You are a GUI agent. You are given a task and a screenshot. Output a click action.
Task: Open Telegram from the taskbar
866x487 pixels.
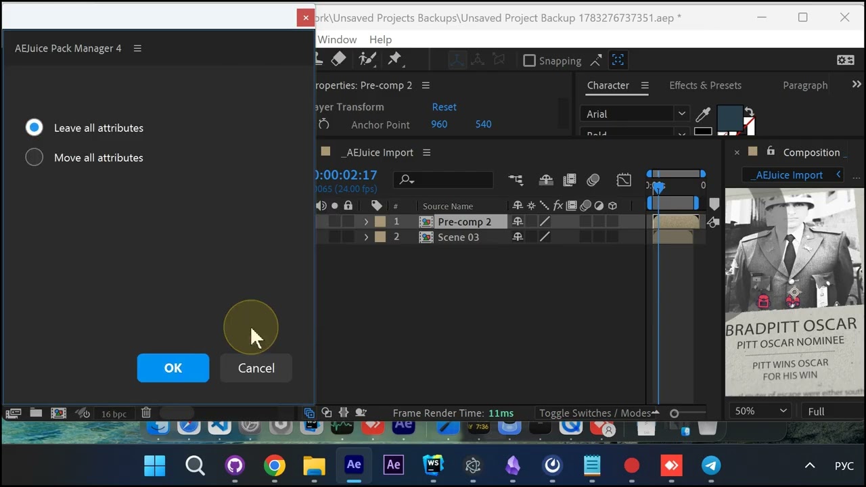click(711, 465)
